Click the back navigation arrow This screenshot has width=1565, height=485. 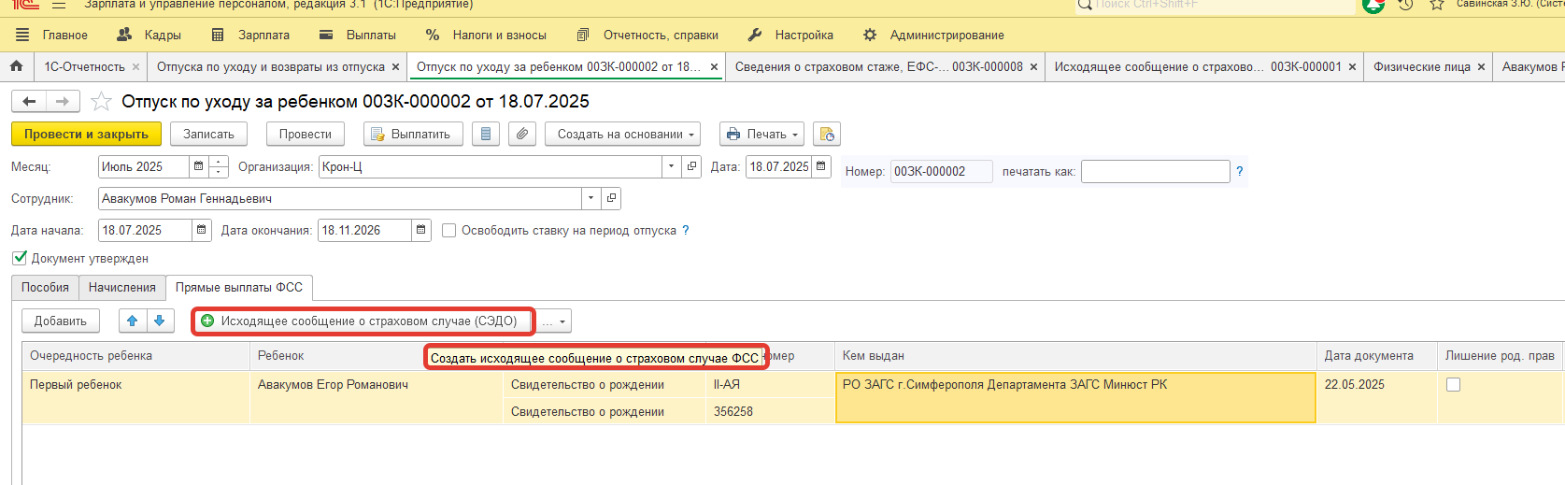point(29,101)
